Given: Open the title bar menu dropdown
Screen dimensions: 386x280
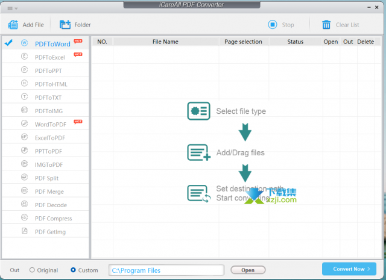Looking at the screenshot, I should point(12,8).
